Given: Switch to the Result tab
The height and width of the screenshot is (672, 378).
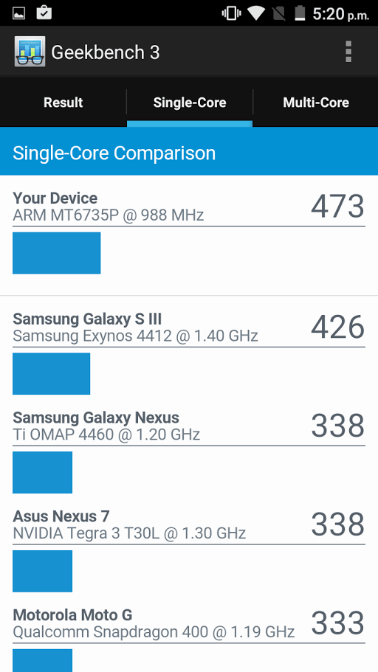Looking at the screenshot, I should pyautogui.click(x=63, y=103).
